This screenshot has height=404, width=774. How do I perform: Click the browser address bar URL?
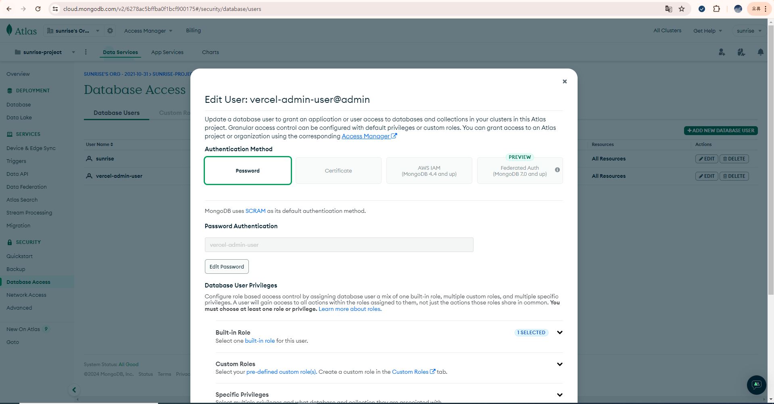tap(162, 9)
